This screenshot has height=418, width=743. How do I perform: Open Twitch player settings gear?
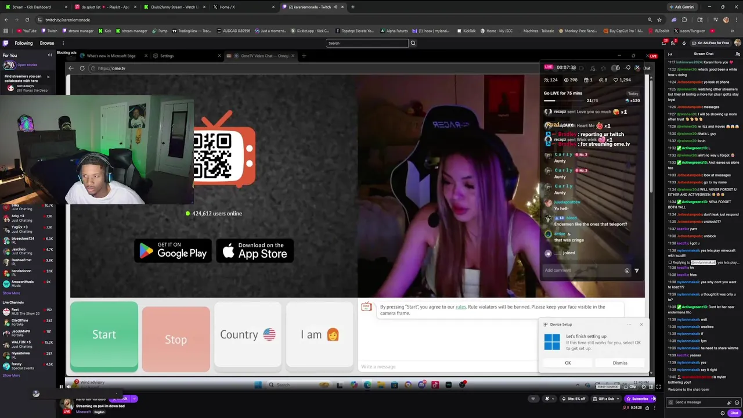click(x=643, y=387)
